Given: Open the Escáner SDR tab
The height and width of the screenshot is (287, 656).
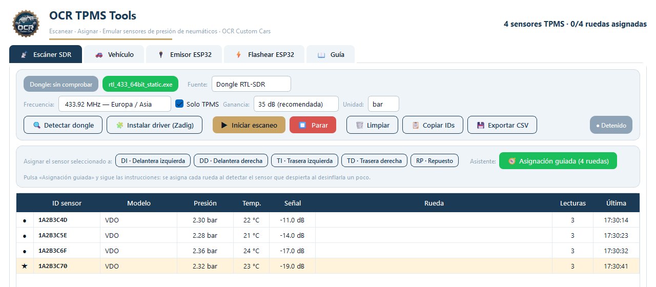Looking at the screenshot, I should [x=46, y=54].
